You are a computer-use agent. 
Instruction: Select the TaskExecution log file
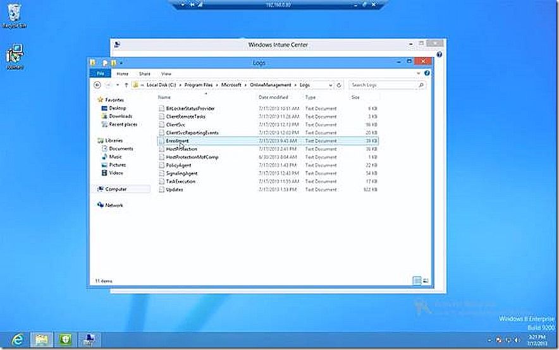[180, 181]
